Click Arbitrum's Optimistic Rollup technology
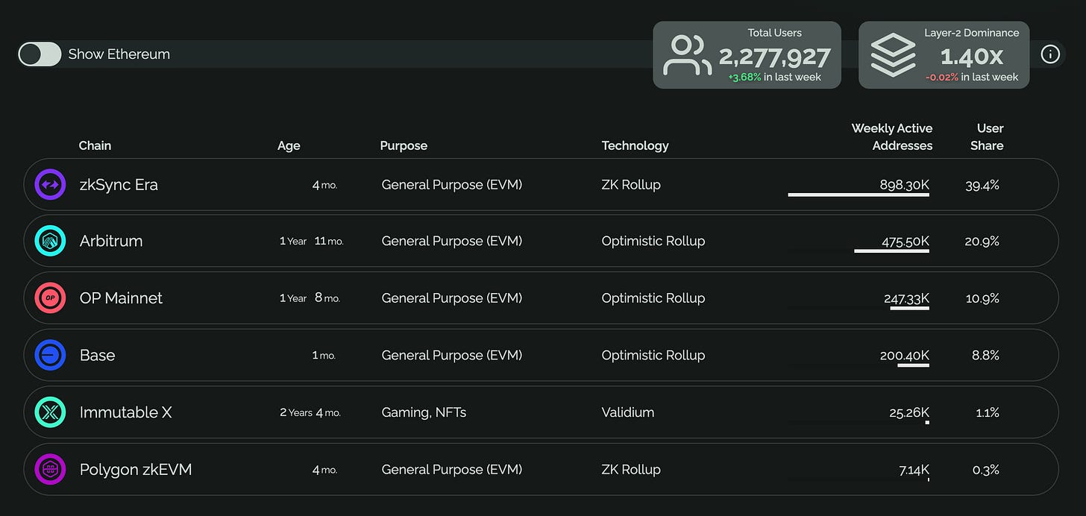Viewport: 1086px width, 516px height. point(653,241)
